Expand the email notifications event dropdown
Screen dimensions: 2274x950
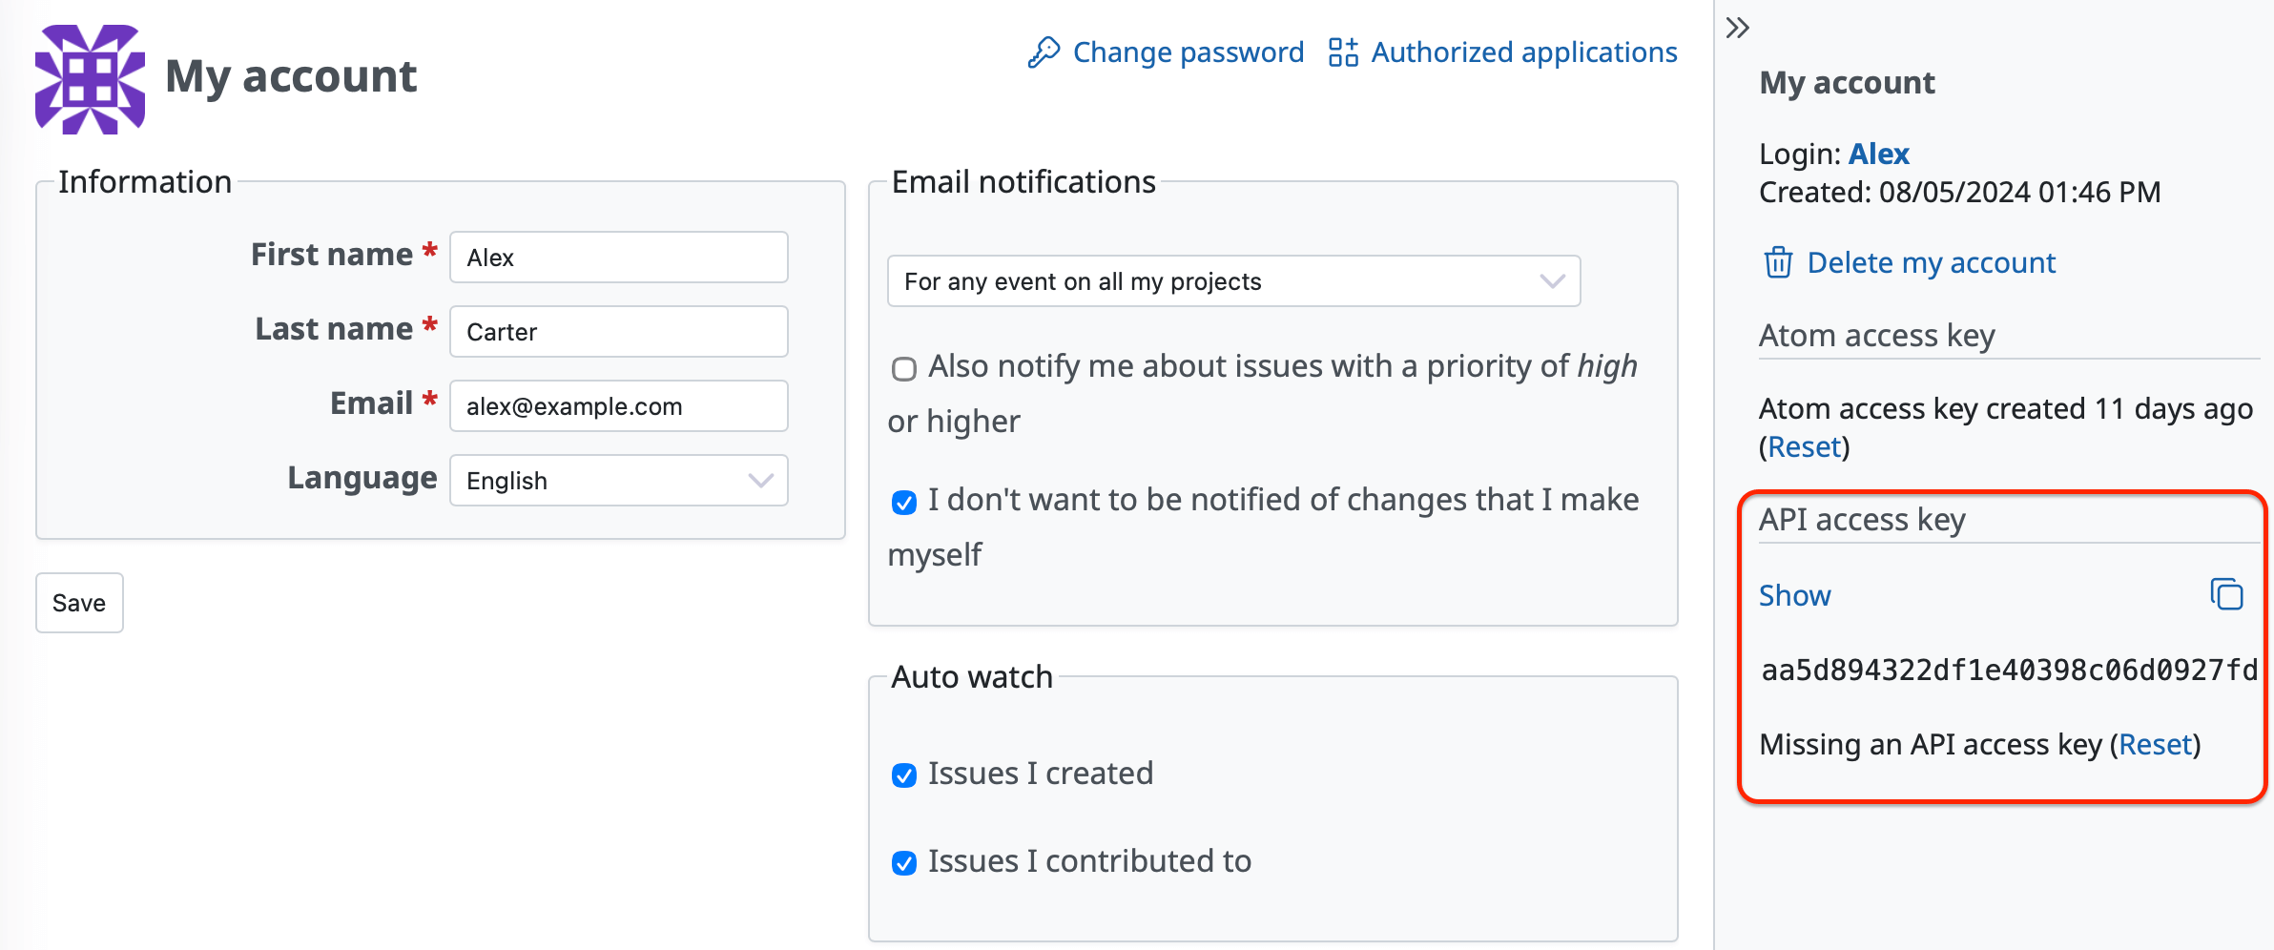1232,281
